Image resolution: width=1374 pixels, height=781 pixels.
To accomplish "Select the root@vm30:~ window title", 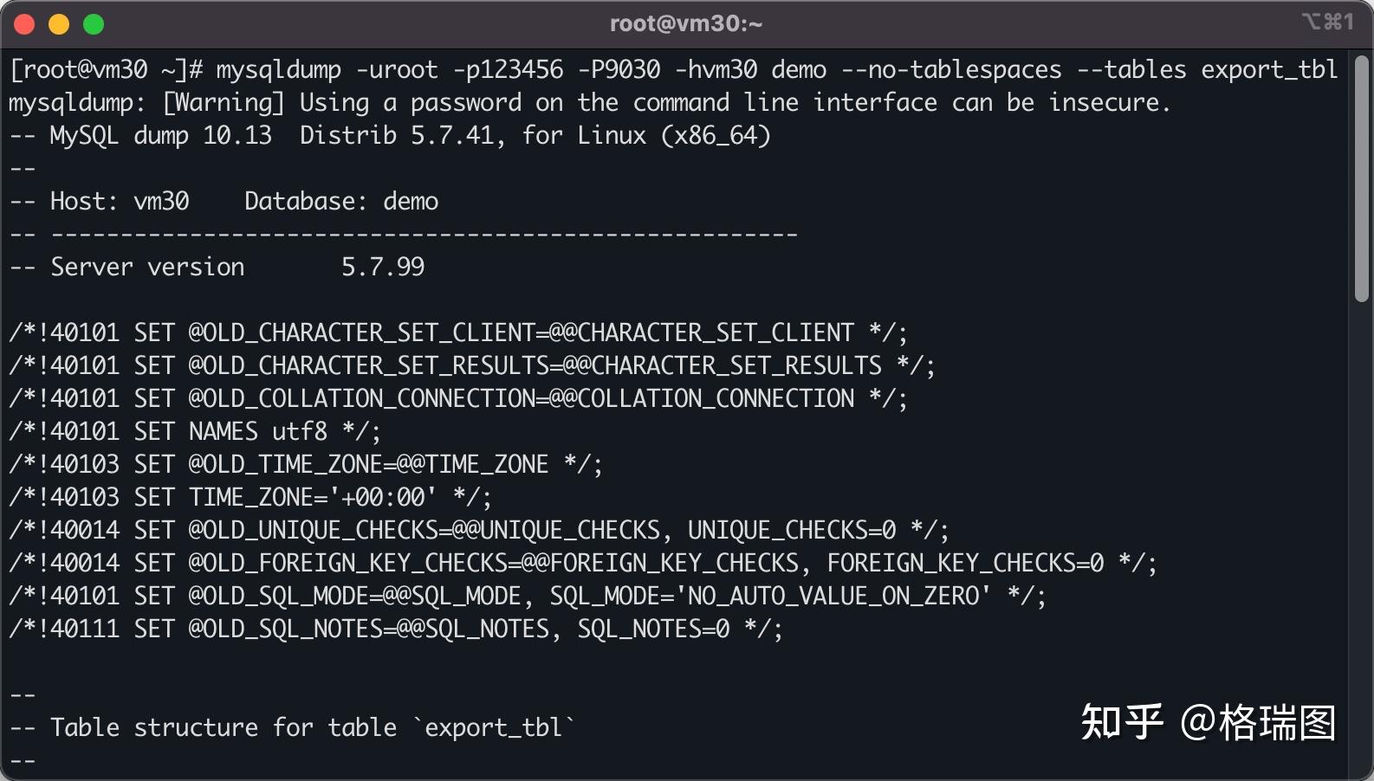I will click(x=686, y=23).
